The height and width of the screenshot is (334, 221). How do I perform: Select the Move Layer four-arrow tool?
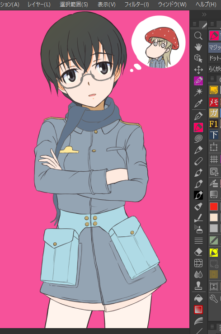tap(198, 70)
